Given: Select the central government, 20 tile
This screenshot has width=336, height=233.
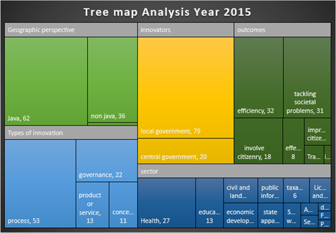Looking at the screenshot, I should [185, 151].
